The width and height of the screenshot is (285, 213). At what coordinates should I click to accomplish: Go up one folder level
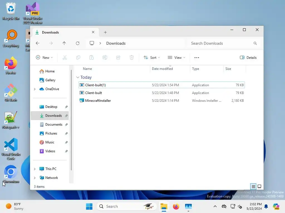click(x=64, y=43)
